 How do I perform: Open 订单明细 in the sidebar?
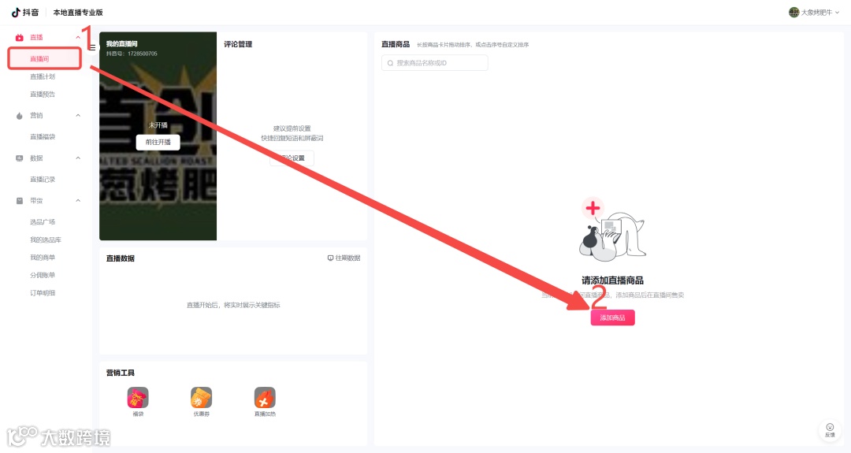[x=43, y=293]
